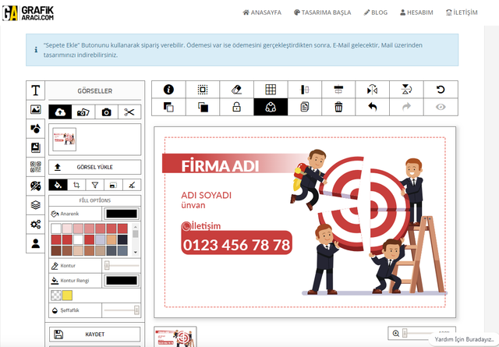Pick the peach orange palette swatch
The image size is (499, 347).
pos(111,239)
